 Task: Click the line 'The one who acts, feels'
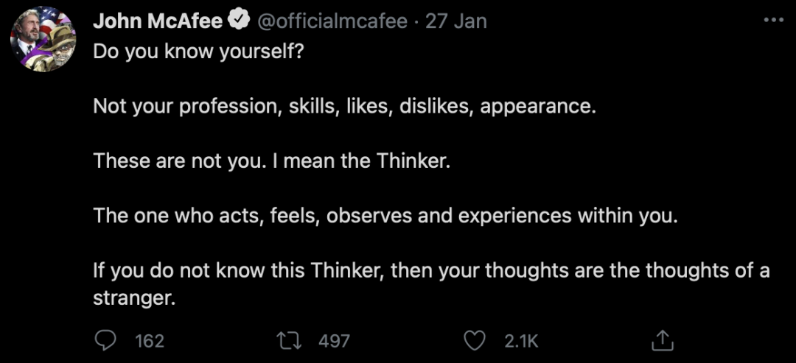(x=385, y=216)
